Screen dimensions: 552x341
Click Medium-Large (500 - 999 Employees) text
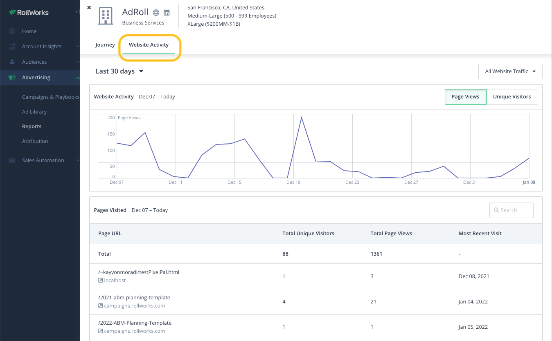click(232, 16)
